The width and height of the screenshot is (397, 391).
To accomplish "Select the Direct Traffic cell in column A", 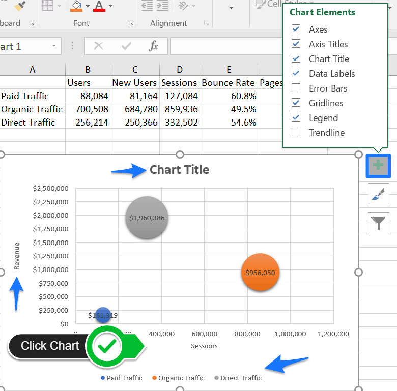I will coord(33,123).
